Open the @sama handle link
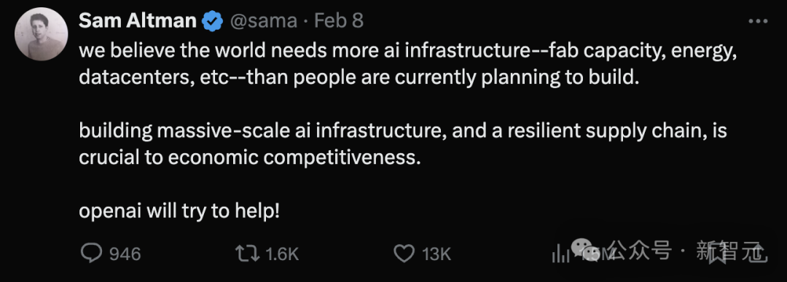787x282 pixels. pos(264,21)
